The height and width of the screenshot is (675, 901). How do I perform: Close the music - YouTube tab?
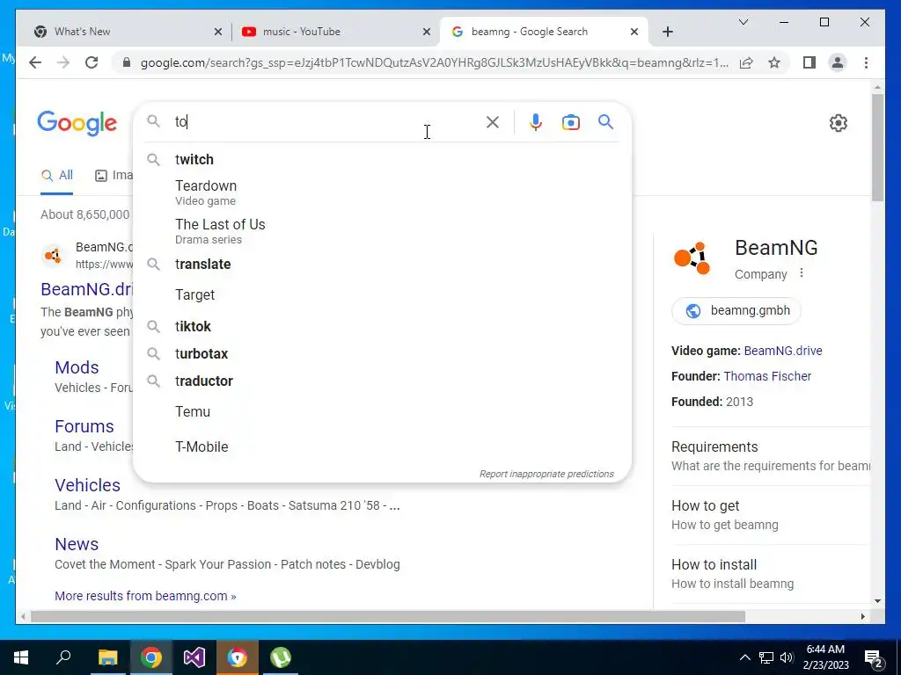click(x=427, y=33)
